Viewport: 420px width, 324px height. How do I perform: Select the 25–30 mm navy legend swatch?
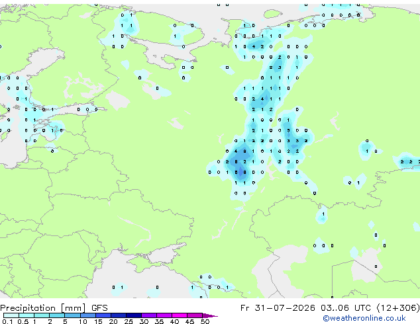coord(133,315)
